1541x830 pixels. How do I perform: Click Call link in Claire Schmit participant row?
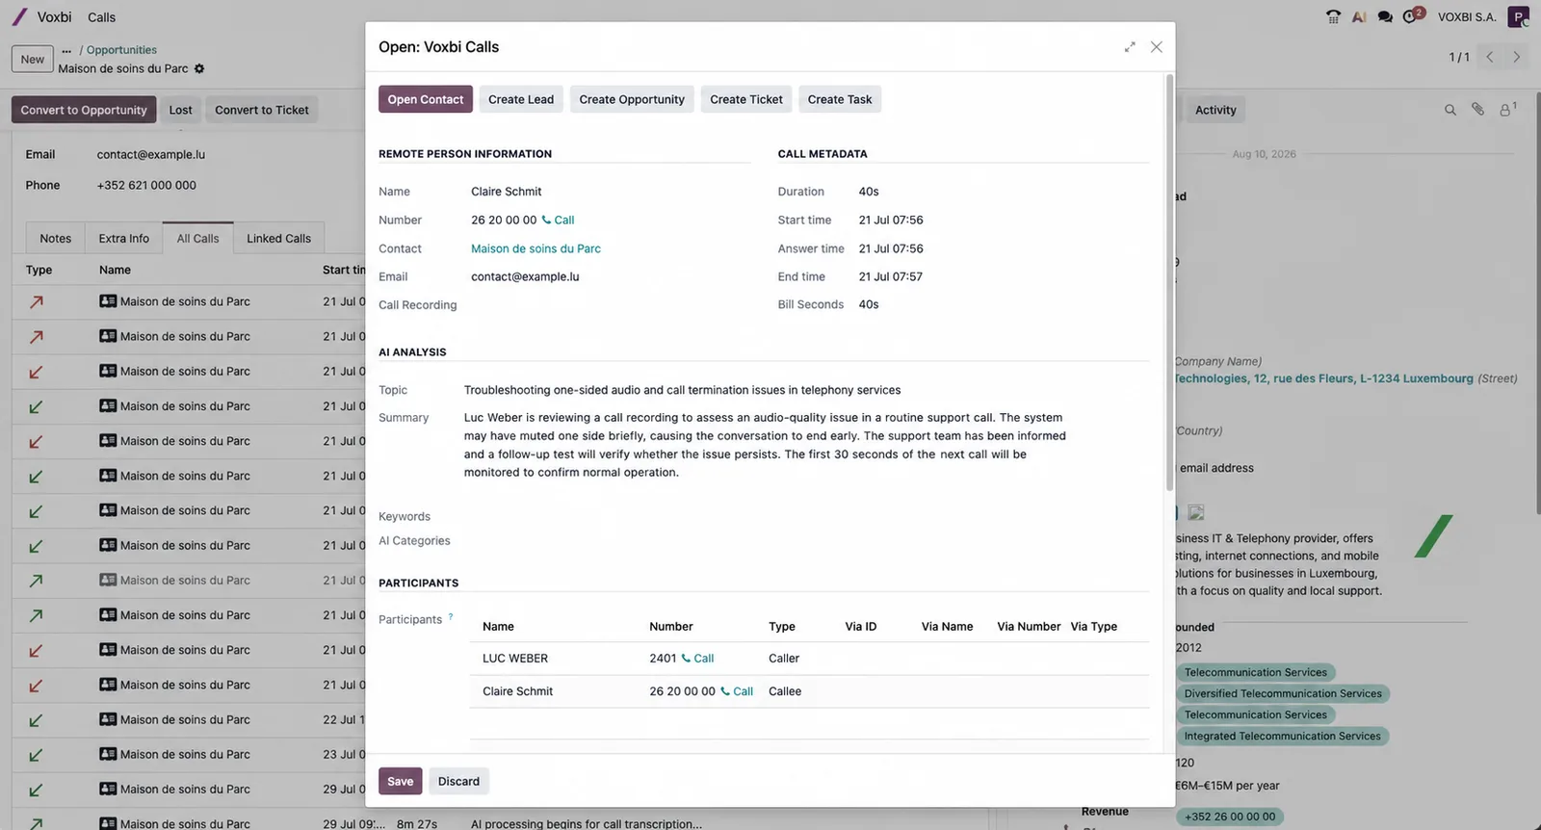pyautogui.click(x=737, y=691)
